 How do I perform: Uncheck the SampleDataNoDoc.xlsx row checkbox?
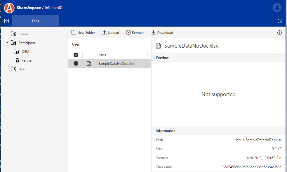(x=76, y=64)
